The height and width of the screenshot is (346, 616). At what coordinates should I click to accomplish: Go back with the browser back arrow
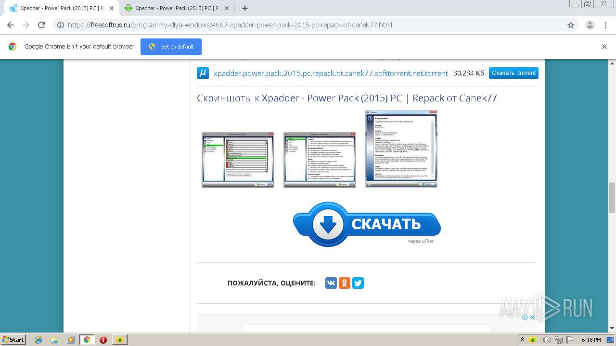click(x=11, y=25)
